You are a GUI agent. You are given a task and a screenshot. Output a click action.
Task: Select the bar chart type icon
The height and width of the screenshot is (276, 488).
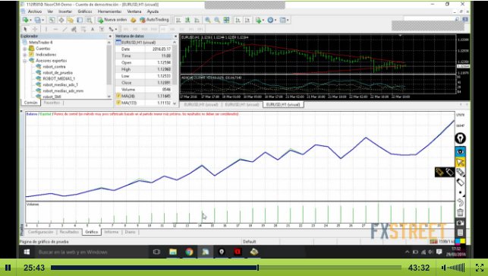(178, 20)
